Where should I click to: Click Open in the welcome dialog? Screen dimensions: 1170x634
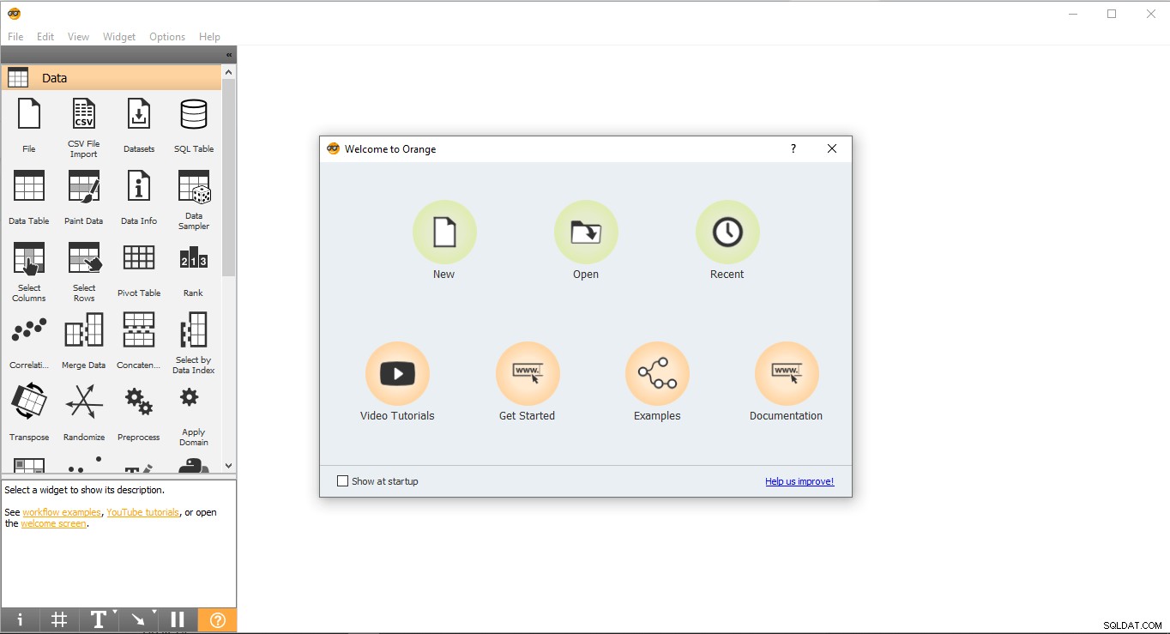tap(586, 232)
